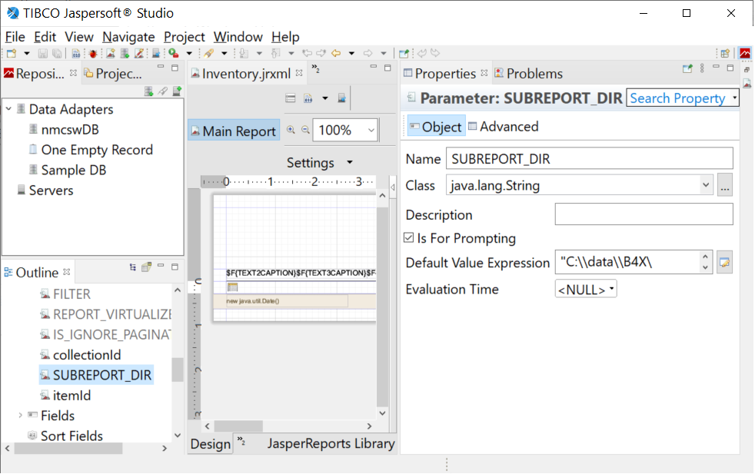The width and height of the screenshot is (755, 474).
Task: Switch to the Problems tab
Action: tap(534, 74)
